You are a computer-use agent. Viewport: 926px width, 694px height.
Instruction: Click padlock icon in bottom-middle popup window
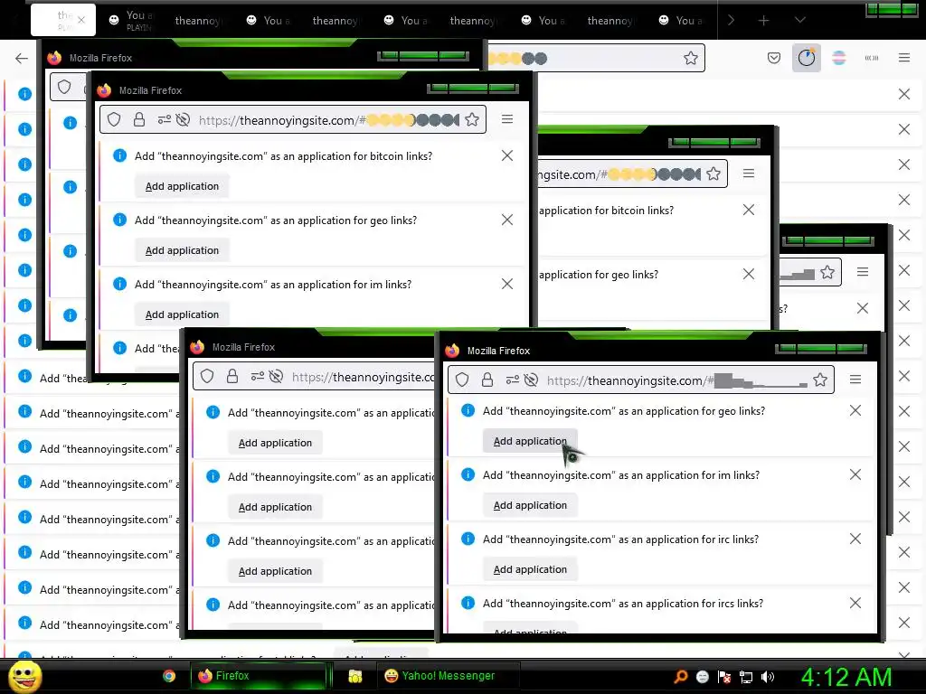[232, 377]
